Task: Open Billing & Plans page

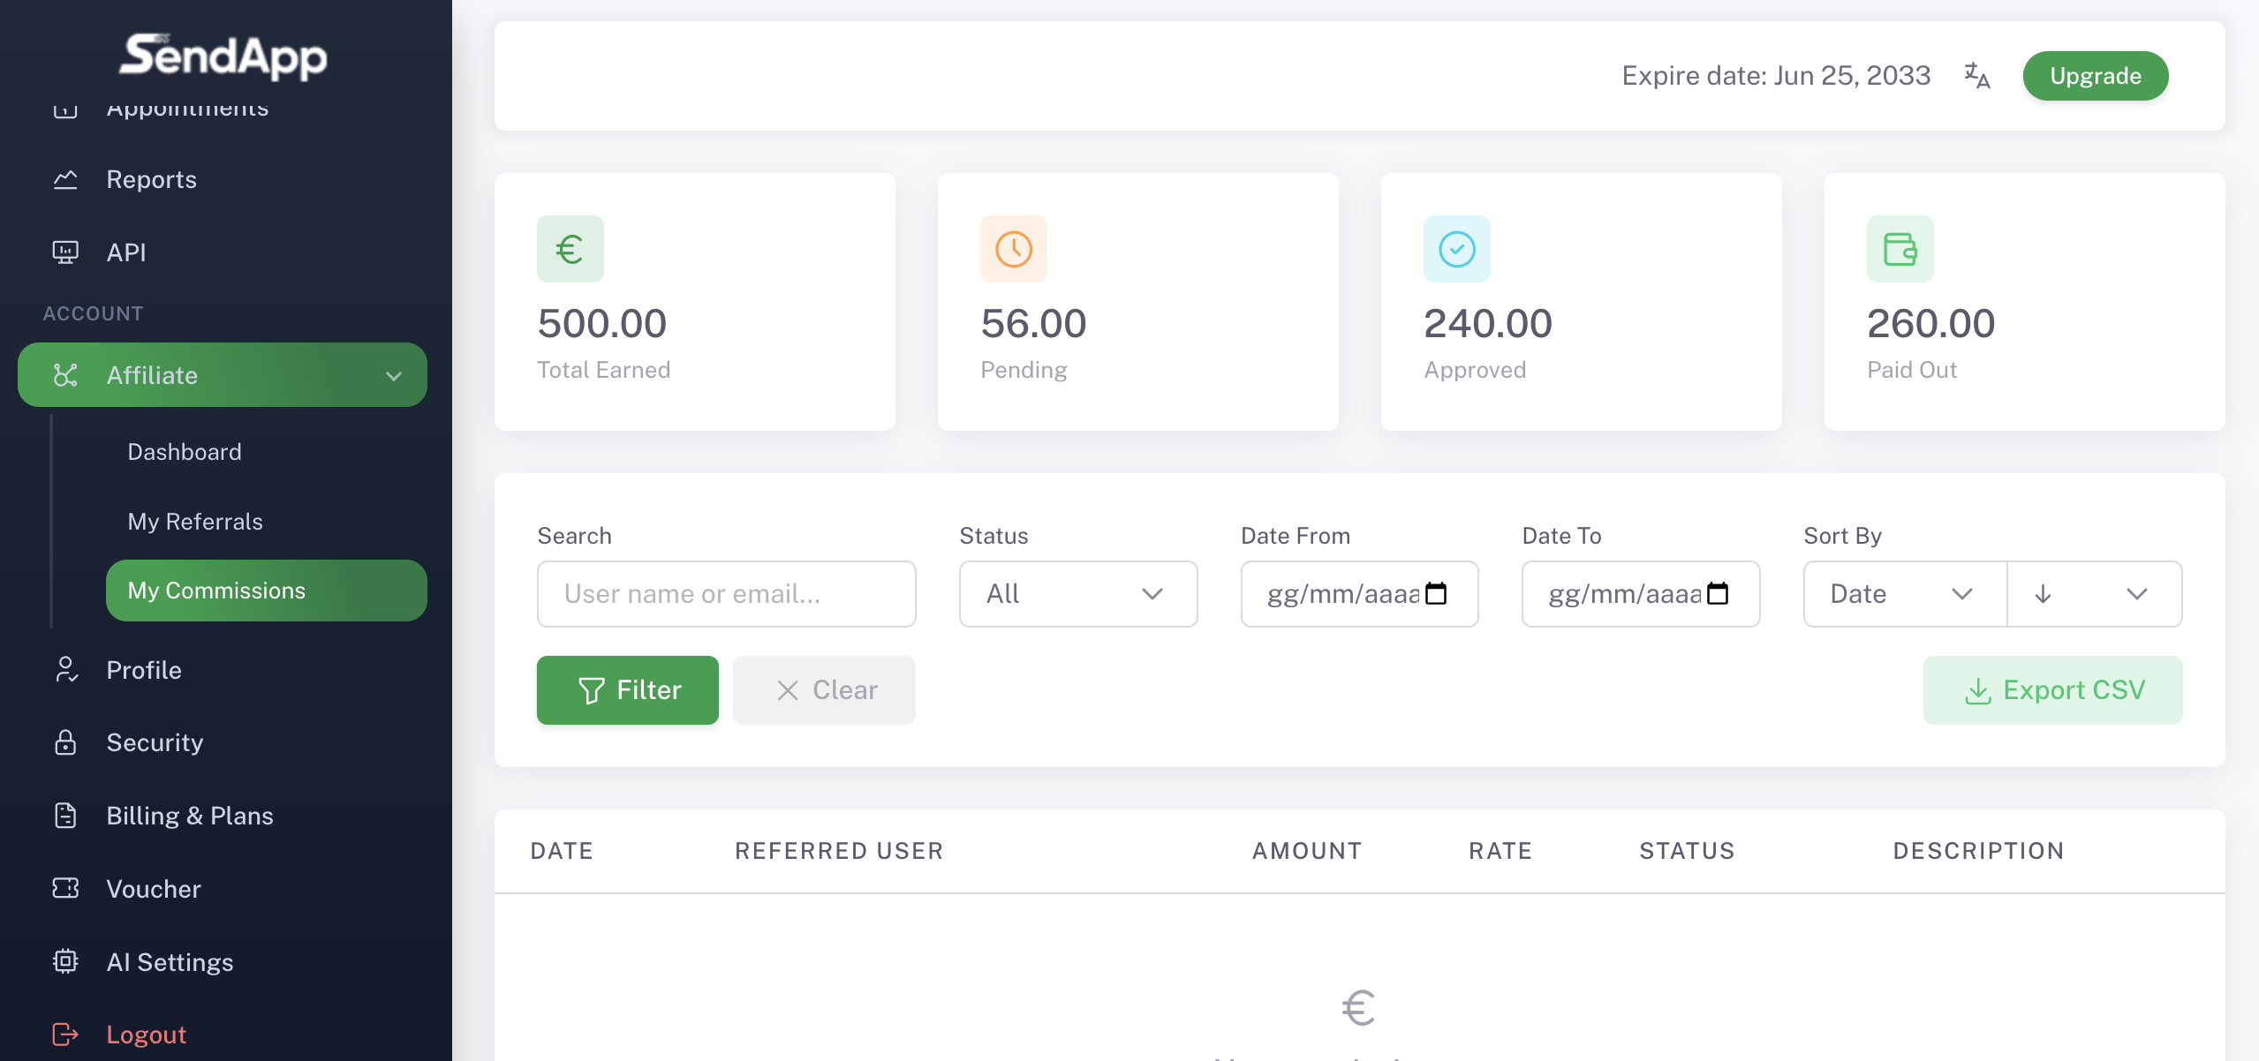Action: coord(189,816)
